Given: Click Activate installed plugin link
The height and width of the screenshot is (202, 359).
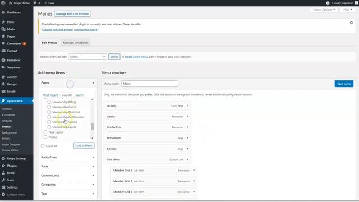Looking at the screenshot, I should coord(57,30).
